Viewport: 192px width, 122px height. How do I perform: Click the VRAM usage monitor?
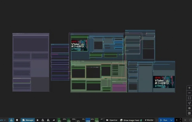pos(90,120)
